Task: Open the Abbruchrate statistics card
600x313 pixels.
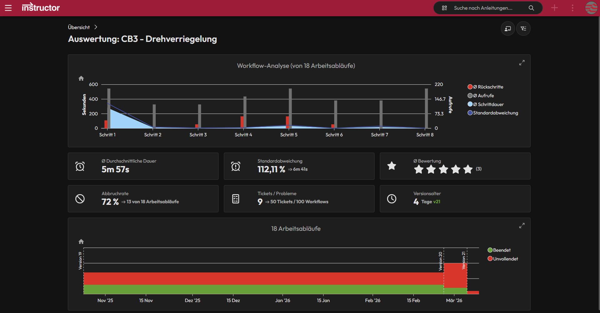Action: (x=143, y=199)
